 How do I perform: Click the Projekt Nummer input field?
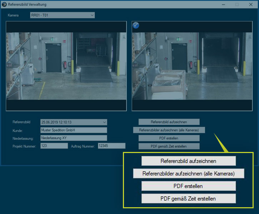click(x=54, y=146)
